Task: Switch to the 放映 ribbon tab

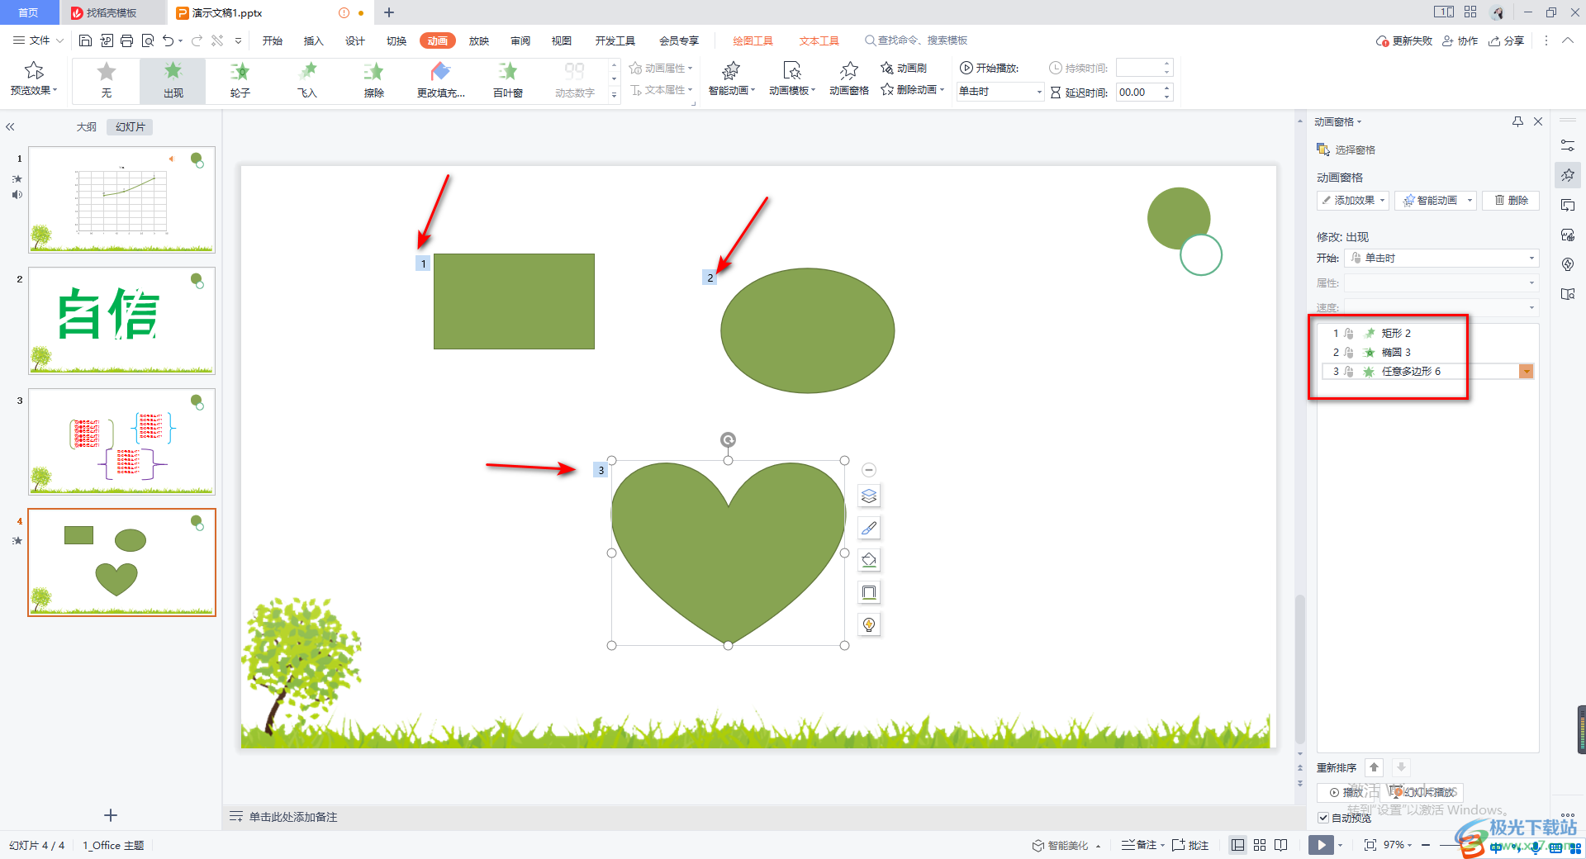Action: [x=479, y=40]
